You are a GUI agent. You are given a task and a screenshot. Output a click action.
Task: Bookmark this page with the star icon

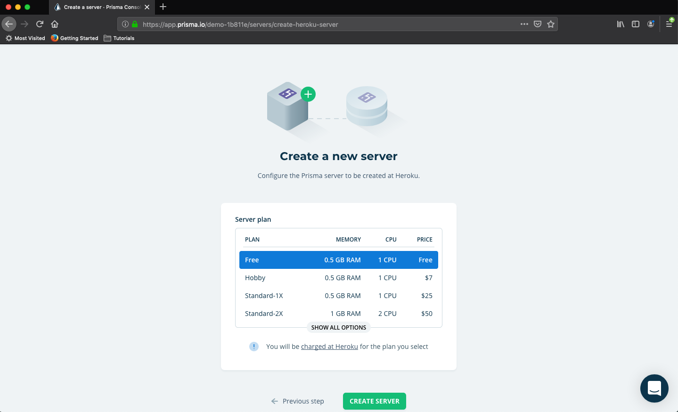(551, 24)
